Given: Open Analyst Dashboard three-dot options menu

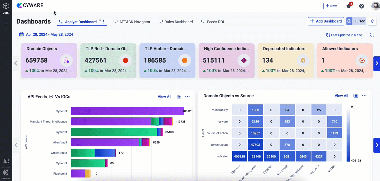Looking at the screenshot, I should pyautogui.click(x=104, y=22).
